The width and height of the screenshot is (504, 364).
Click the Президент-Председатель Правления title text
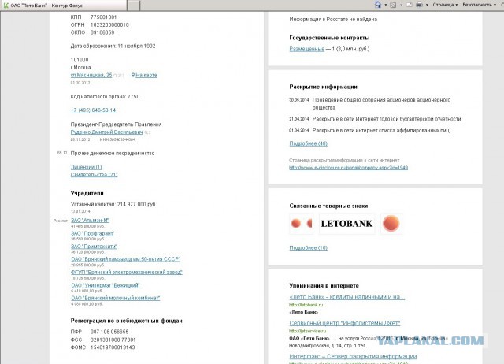coord(116,124)
